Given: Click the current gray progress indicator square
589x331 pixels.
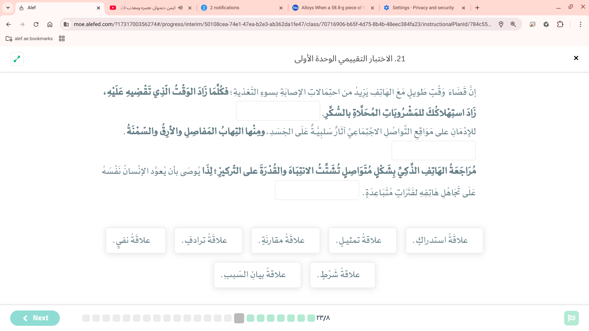Looking at the screenshot, I should coord(239,318).
